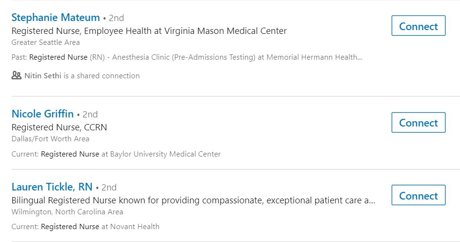Viewport: 460px width, 242px height.
Task: Click Stephanie's Virginia Mason Medical Center headline
Action: pyautogui.click(x=149, y=31)
